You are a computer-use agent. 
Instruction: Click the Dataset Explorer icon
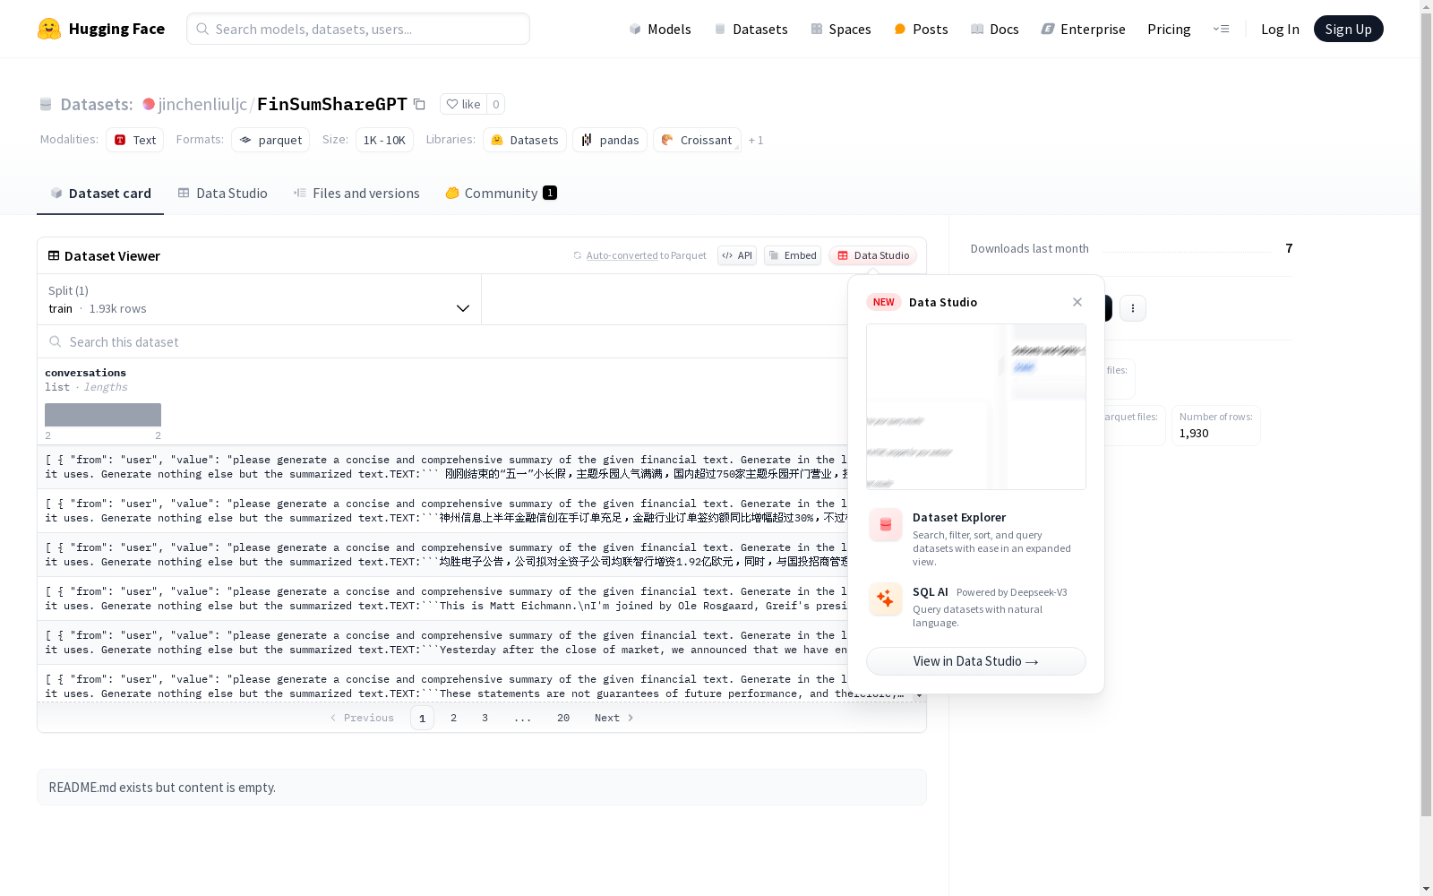click(885, 525)
